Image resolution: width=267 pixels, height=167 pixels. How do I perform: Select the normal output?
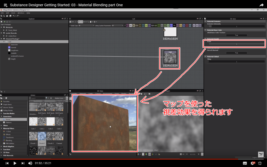[13, 48]
